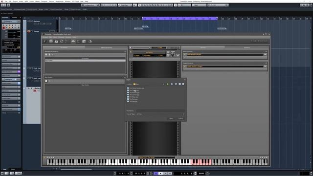
Task: Click the metronome icon in the plugin toolbar
Action: pyautogui.click(x=56, y=41)
